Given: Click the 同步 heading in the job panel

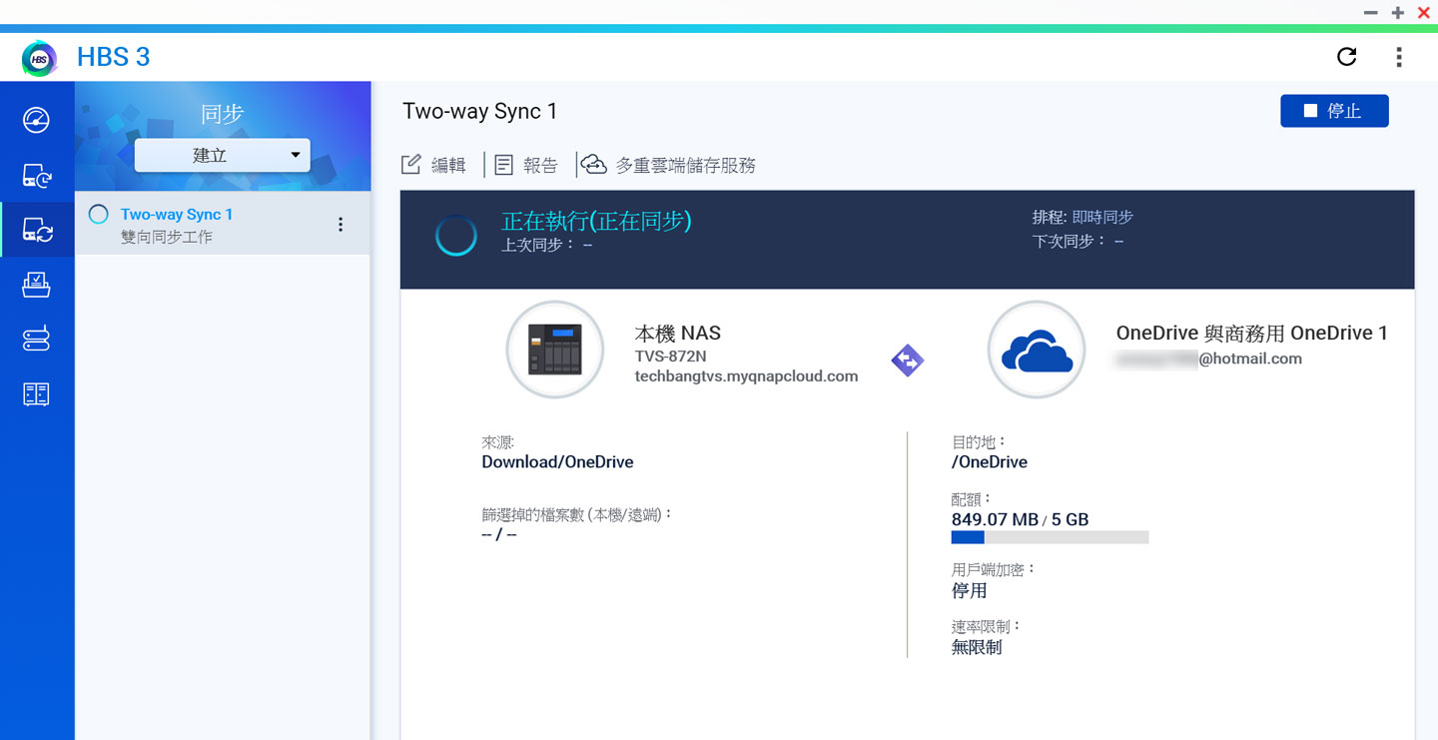Looking at the screenshot, I should (x=223, y=114).
